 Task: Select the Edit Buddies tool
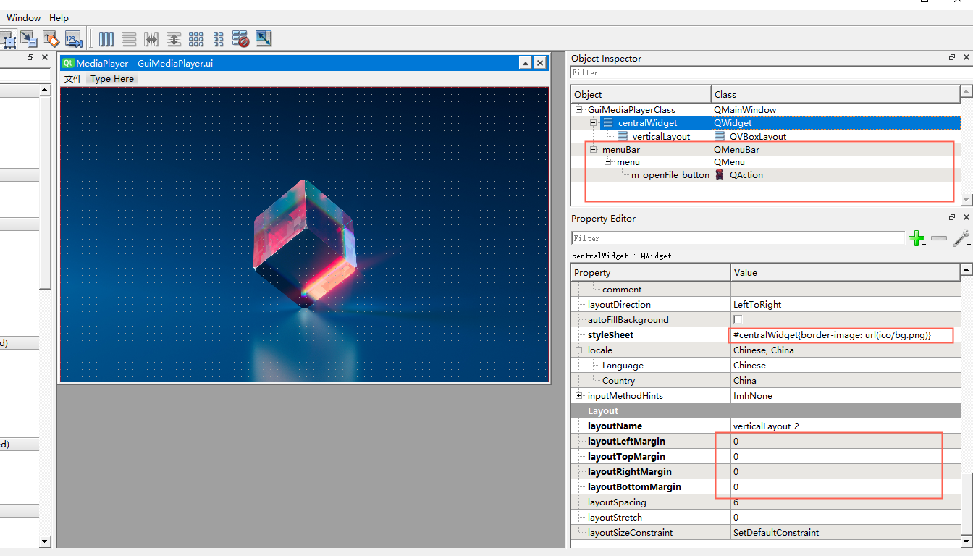[51, 38]
